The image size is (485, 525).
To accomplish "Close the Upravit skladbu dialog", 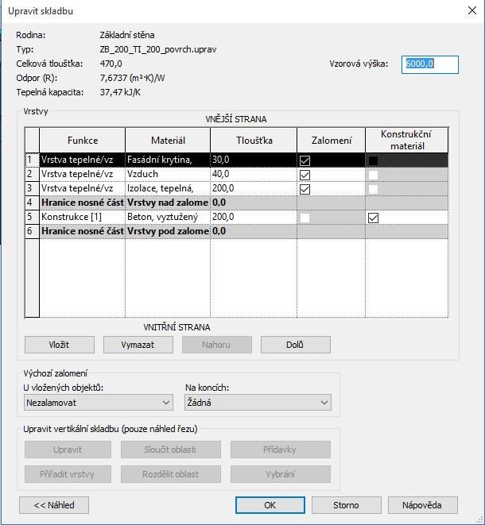I will (472, 10).
